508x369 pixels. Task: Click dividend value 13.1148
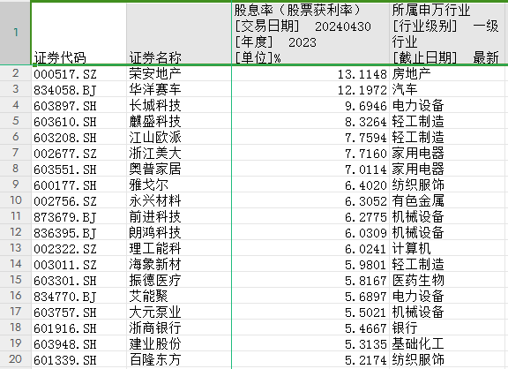(x=310, y=73)
